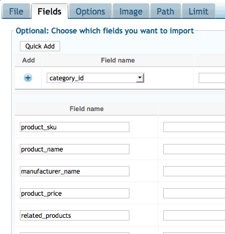Click the empty input right of product_sku
This screenshot has width=225, height=234.
point(194,127)
